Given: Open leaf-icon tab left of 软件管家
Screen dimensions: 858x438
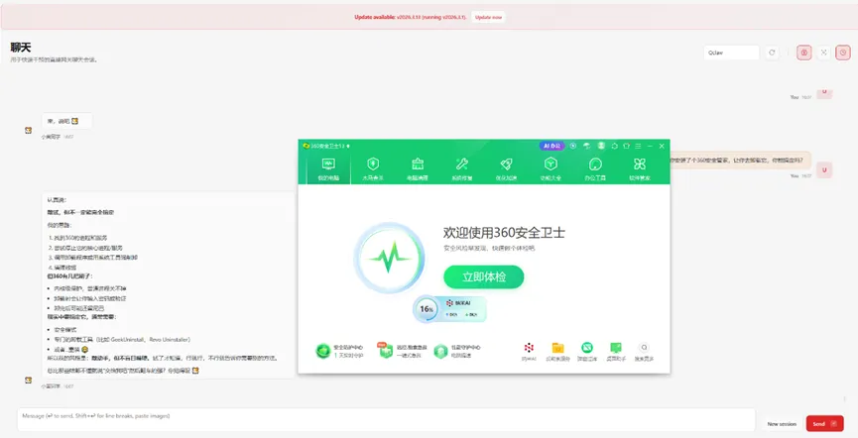Looking at the screenshot, I should 595,168.
